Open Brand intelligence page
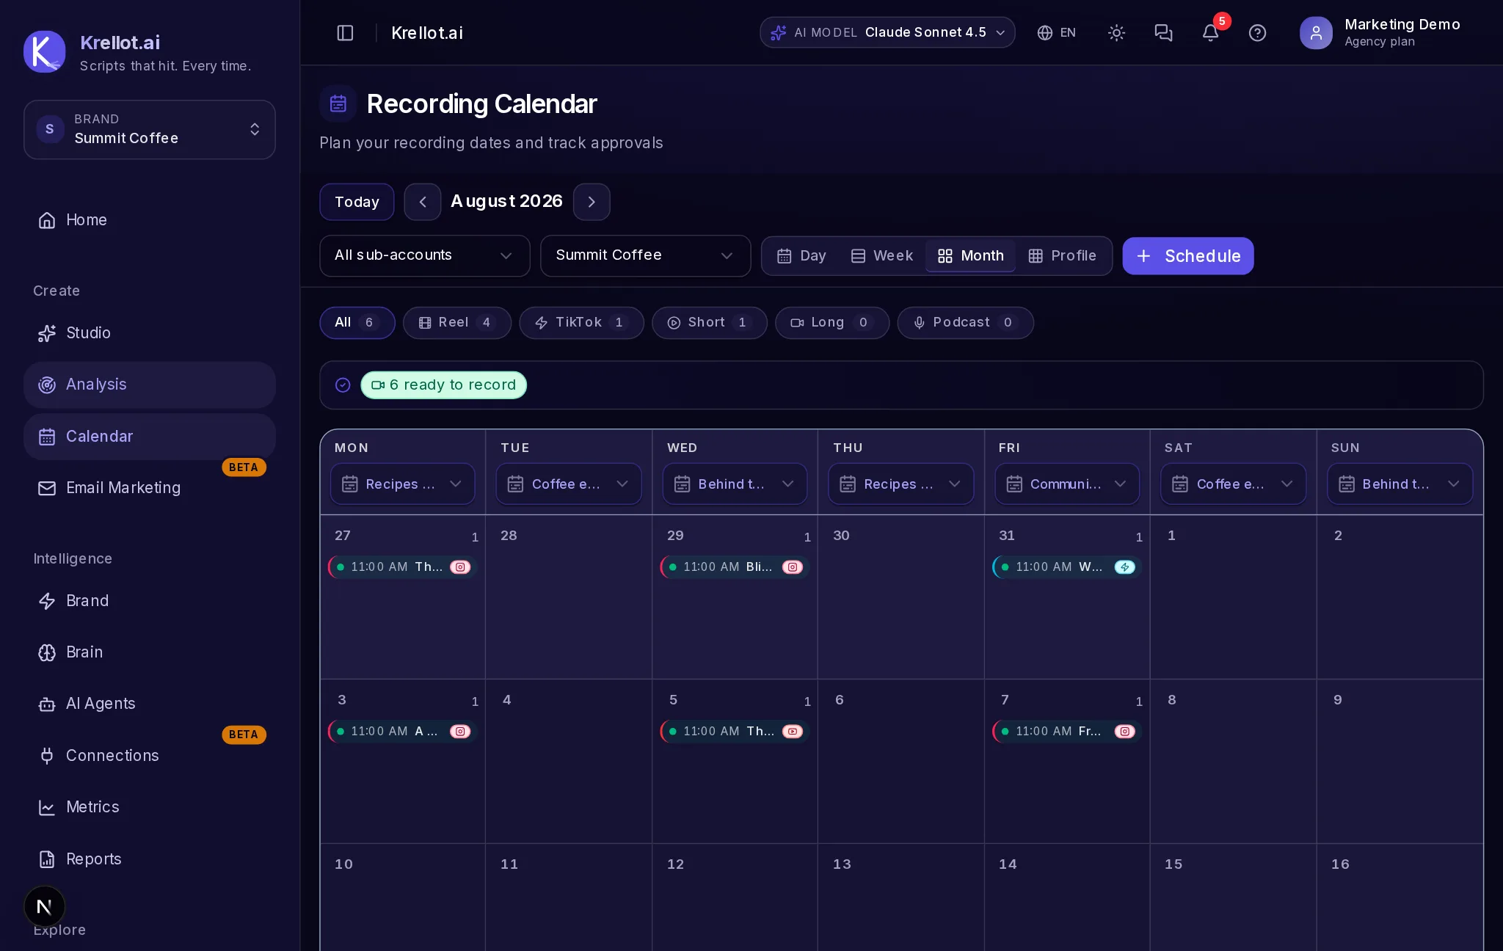This screenshot has height=951, width=1503. click(150, 601)
